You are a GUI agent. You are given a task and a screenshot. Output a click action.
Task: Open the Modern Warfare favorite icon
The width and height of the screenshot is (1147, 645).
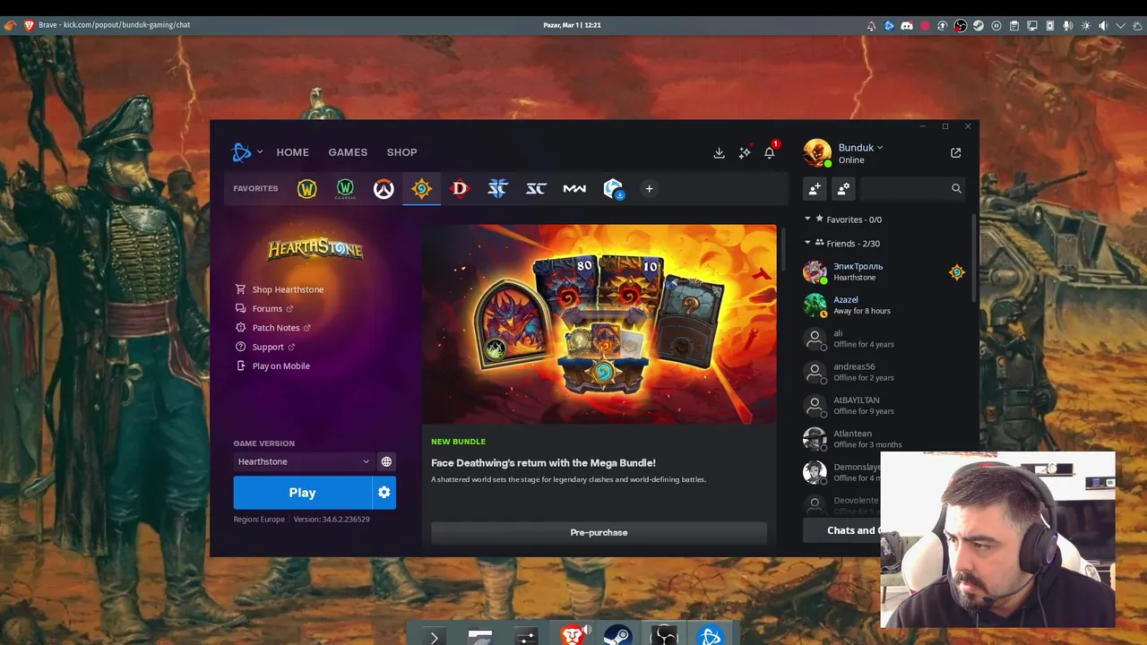tap(574, 189)
